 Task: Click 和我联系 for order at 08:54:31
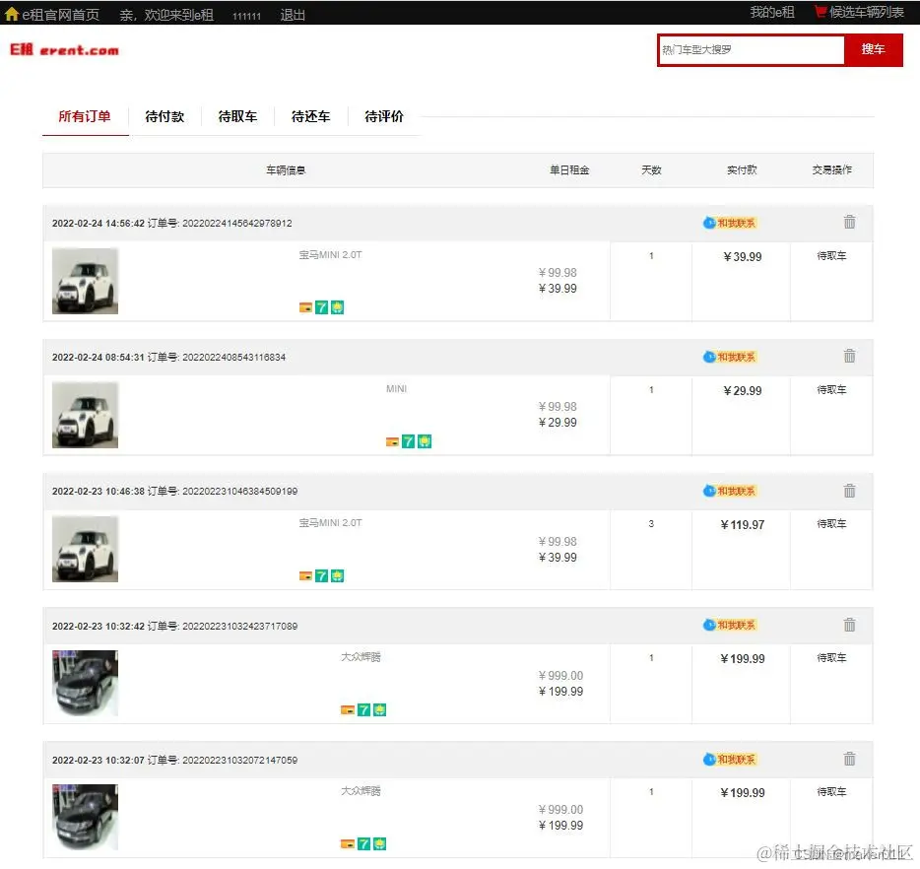click(x=730, y=357)
